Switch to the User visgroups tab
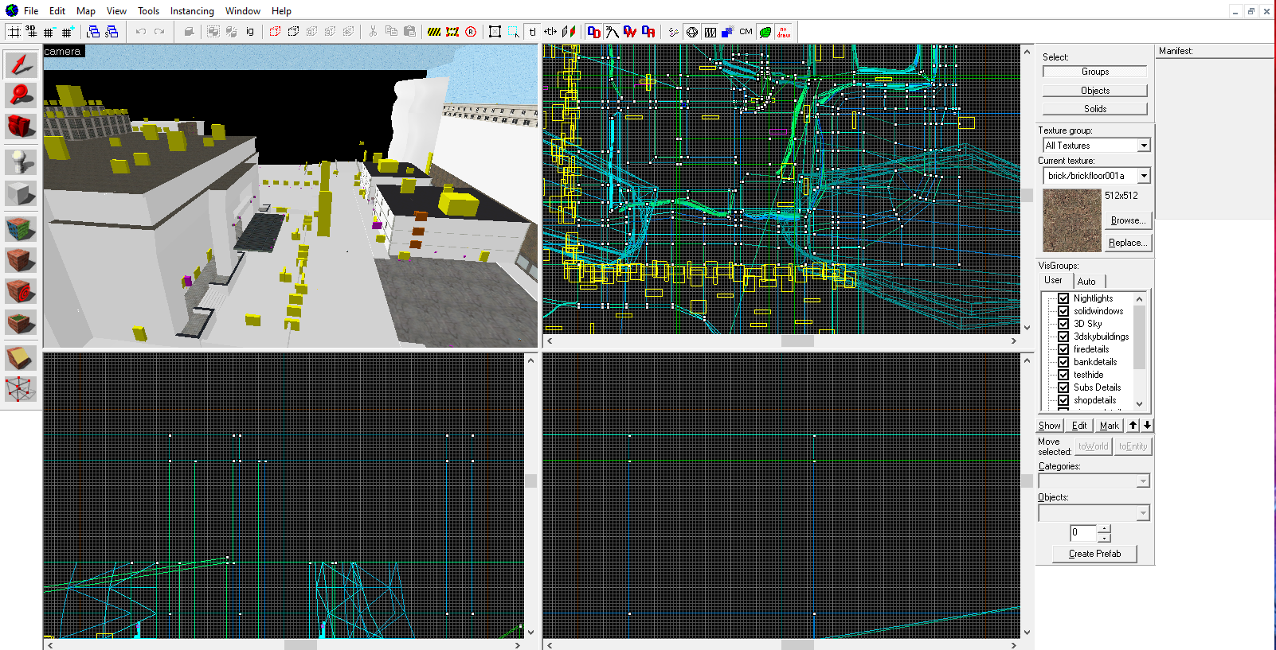 point(1053,280)
